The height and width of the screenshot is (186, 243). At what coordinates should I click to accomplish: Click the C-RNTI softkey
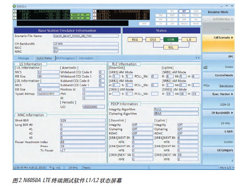click(218, 137)
